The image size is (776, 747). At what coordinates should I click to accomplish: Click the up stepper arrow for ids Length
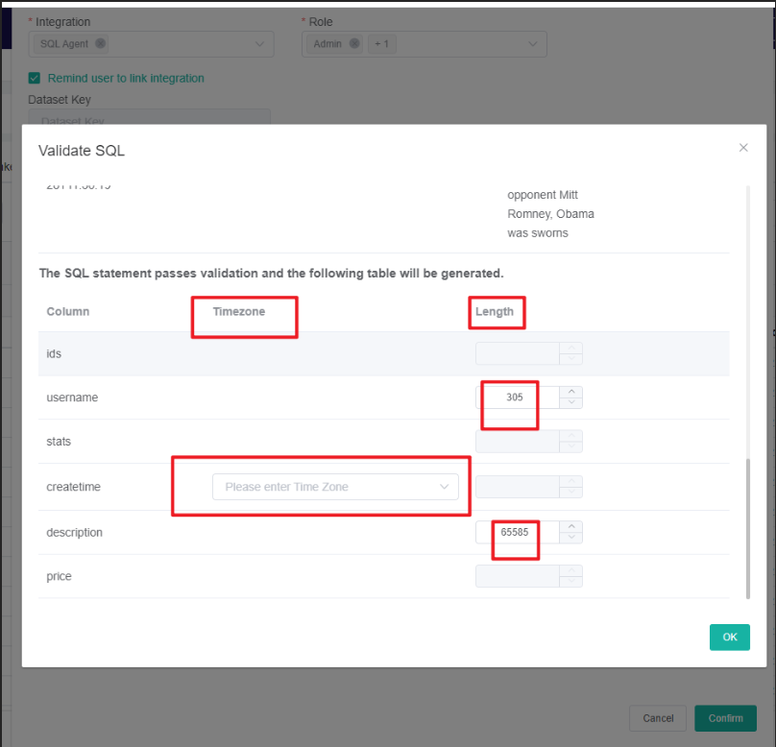tap(570, 349)
